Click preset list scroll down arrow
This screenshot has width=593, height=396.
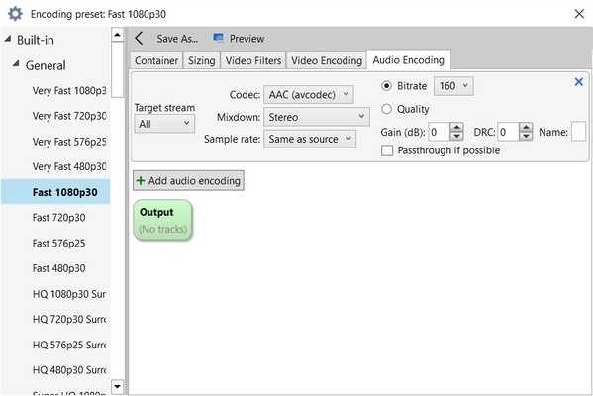point(117,386)
